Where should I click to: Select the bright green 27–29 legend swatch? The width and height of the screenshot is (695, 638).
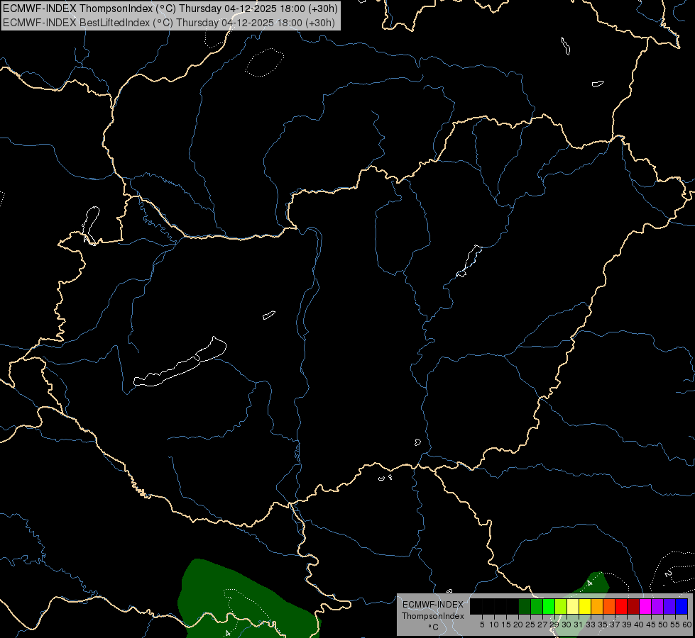point(549,607)
